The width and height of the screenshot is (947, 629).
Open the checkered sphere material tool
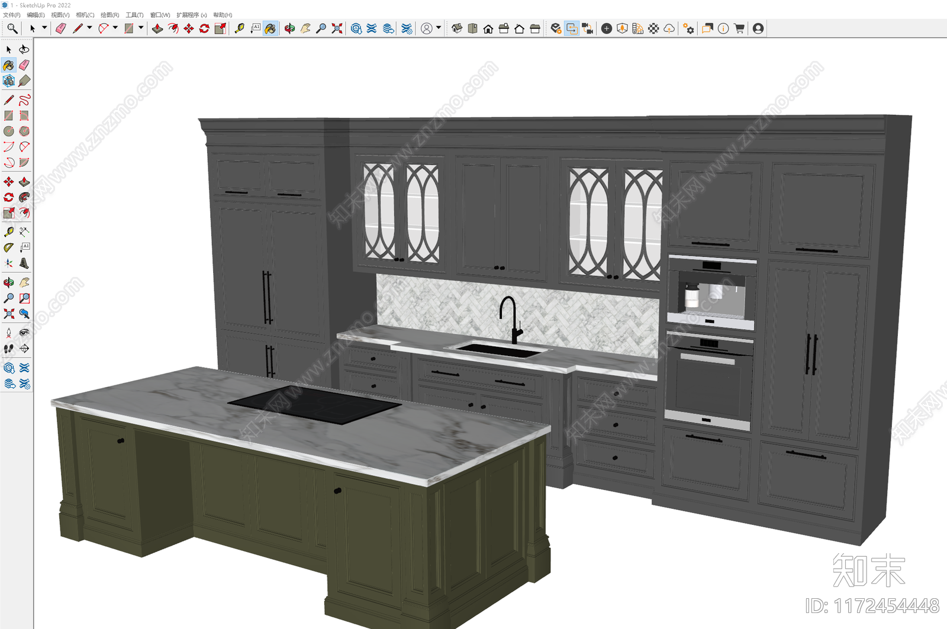(x=653, y=28)
